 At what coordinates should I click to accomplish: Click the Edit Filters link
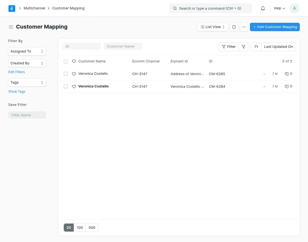(16, 72)
